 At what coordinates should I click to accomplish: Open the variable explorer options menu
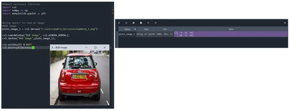285,23
